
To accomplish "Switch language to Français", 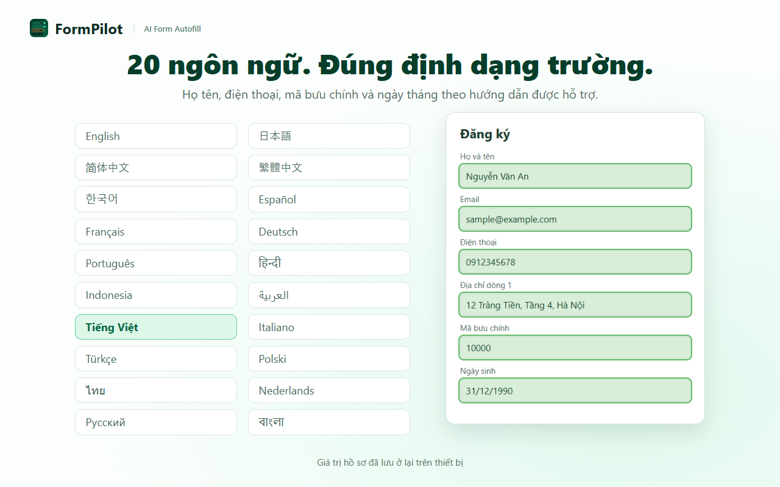I will click(x=156, y=231).
